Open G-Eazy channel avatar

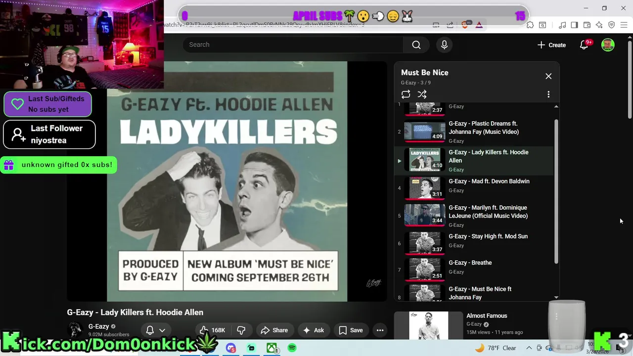[75, 329]
